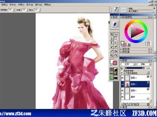Select the Paint Bucket tool
The width and height of the screenshot is (157, 117).
116,51
